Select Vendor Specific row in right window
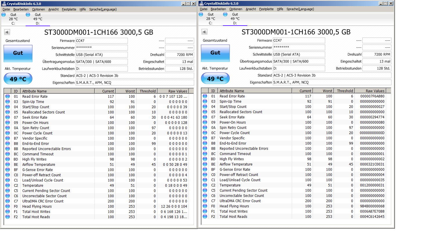Viewport: 440px width, 242px height. (x=294, y=138)
